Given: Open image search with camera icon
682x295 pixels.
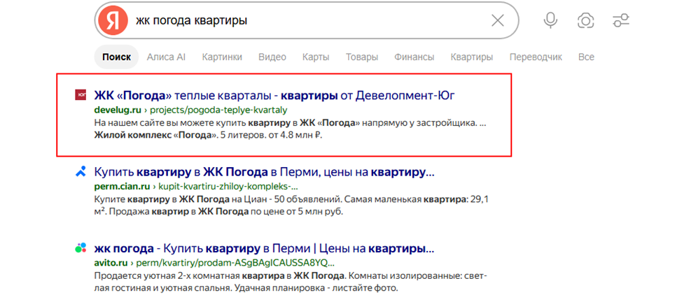Looking at the screenshot, I should (586, 20).
